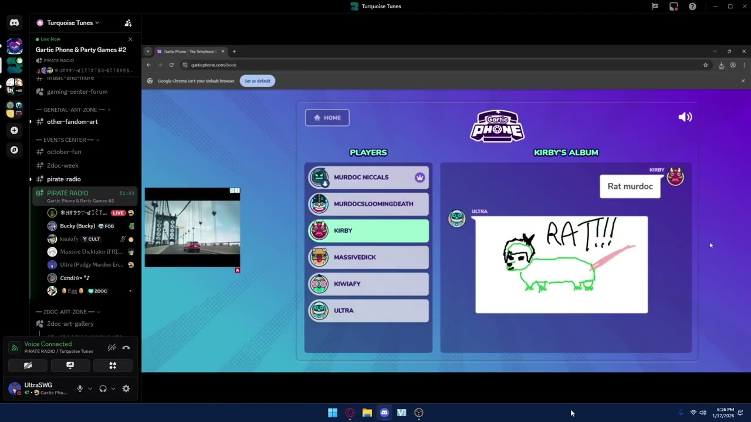Open the microphone input options arrow

click(x=90, y=389)
